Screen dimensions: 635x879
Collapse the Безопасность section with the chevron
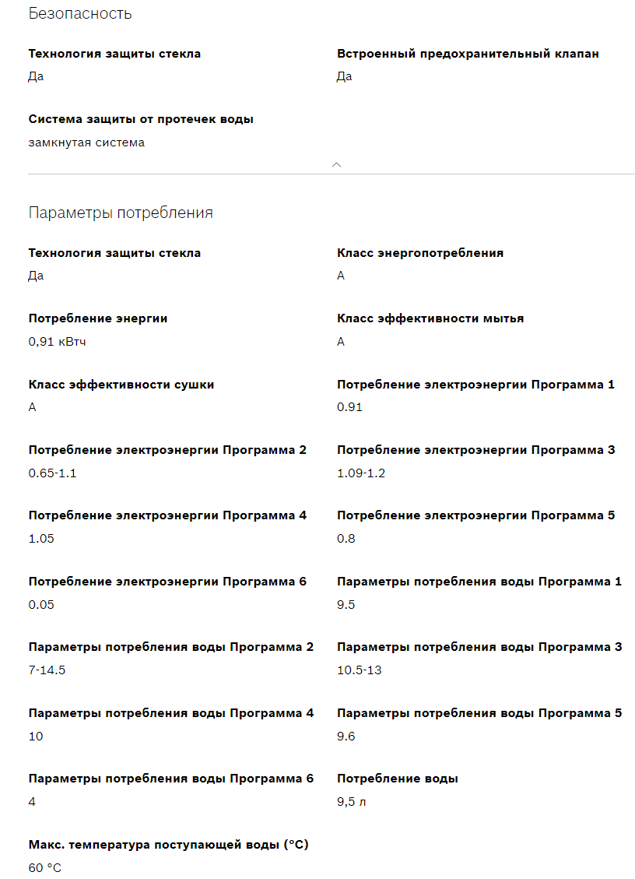coord(336,164)
